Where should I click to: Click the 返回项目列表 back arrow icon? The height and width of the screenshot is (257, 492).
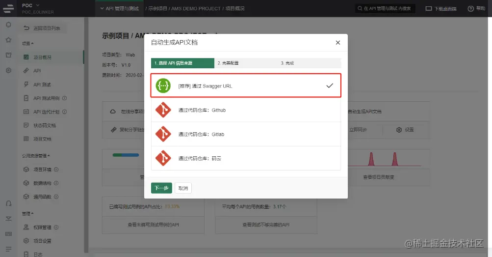click(x=26, y=28)
